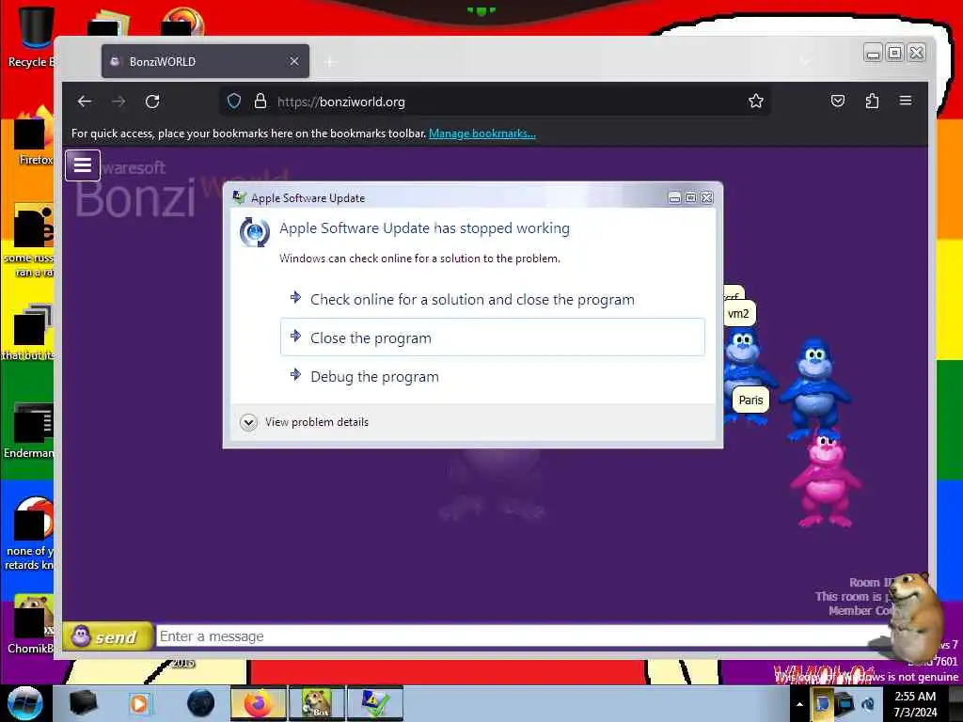Close the BonziWORLD tab

click(x=294, y=61)
